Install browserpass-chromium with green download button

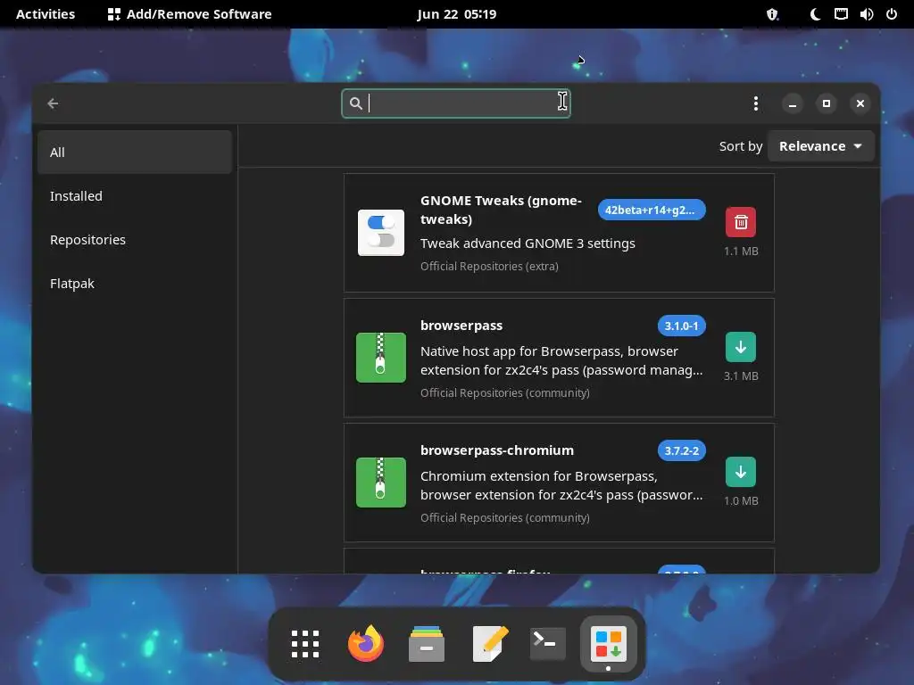[x=740, y=472]
